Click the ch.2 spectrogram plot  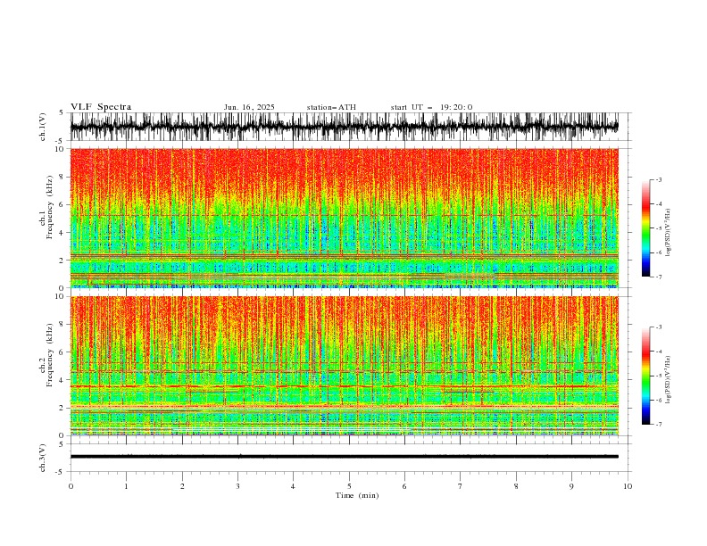point(344,366)
